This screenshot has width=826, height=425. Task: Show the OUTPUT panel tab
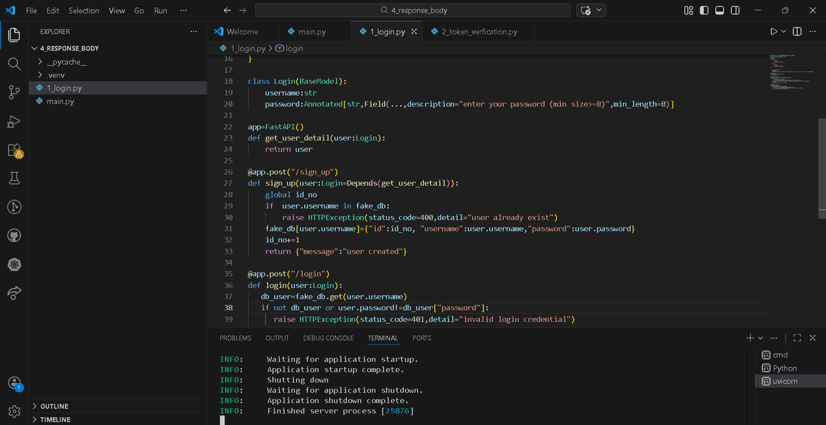(277, 338)
